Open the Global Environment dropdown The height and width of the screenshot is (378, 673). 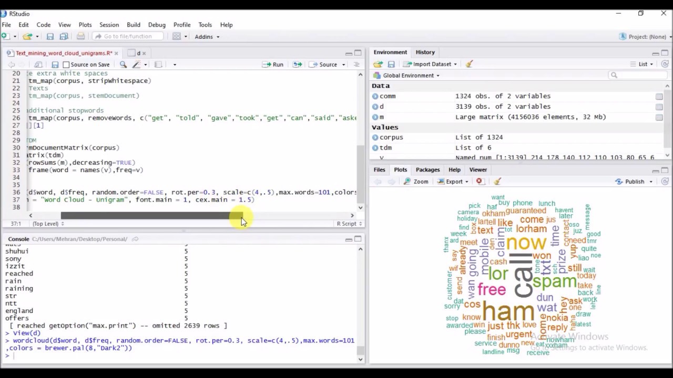pos(407,76)
